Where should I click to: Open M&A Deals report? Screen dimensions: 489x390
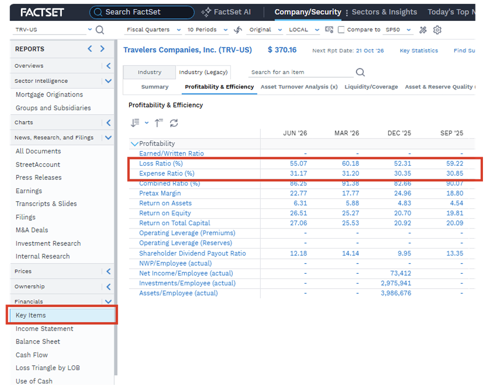(32, 230)
